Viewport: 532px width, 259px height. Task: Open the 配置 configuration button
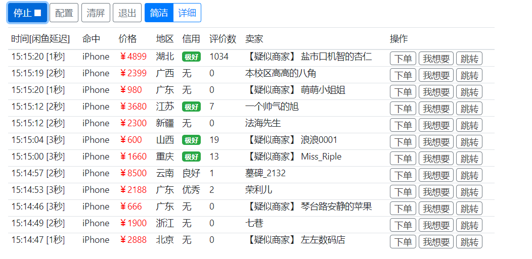pos(64,13)
